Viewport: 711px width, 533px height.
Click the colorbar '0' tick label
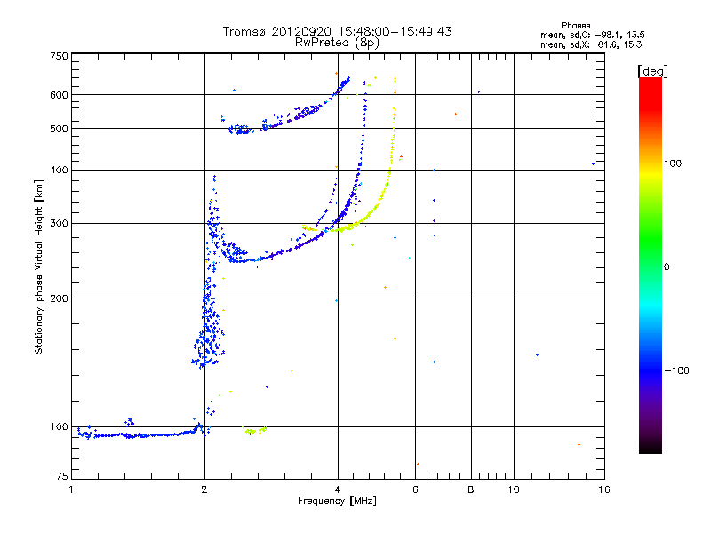pos(667,267)
